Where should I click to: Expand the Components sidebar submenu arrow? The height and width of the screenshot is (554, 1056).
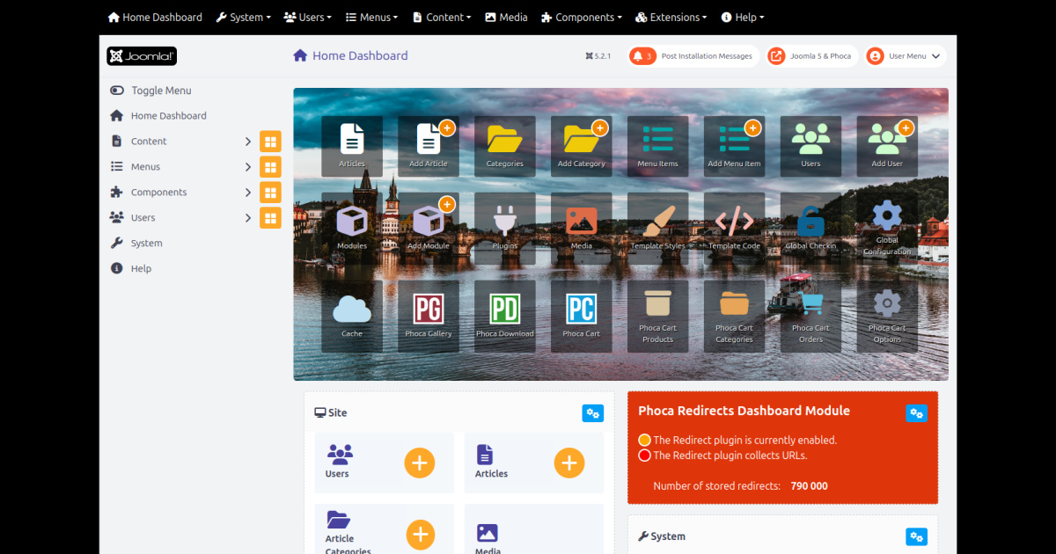pos(248,193)
